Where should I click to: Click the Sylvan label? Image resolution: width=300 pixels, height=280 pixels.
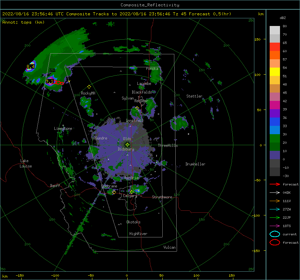[x=128, y=98]
